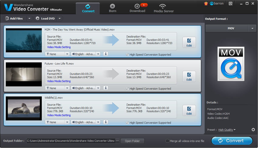
Task: Edit the M2M - The Day You Went Away video
Action: click(189, 42)
